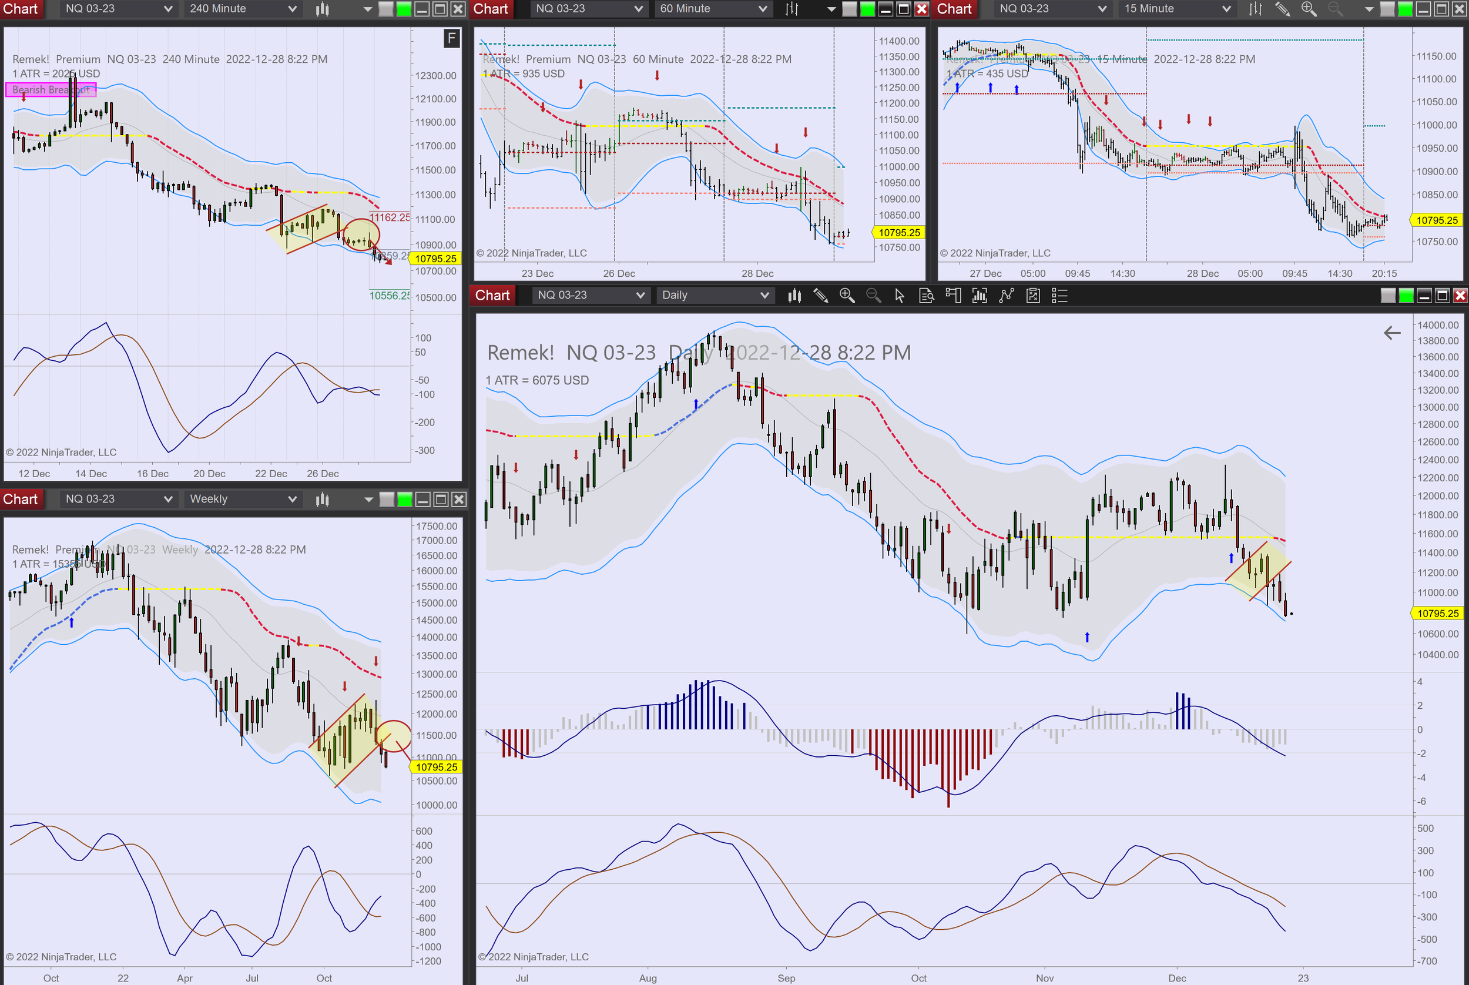Click bar style icon in 15 Minute chart
The height and width of the screenshot is (985, 1469).
[1255, 9]
